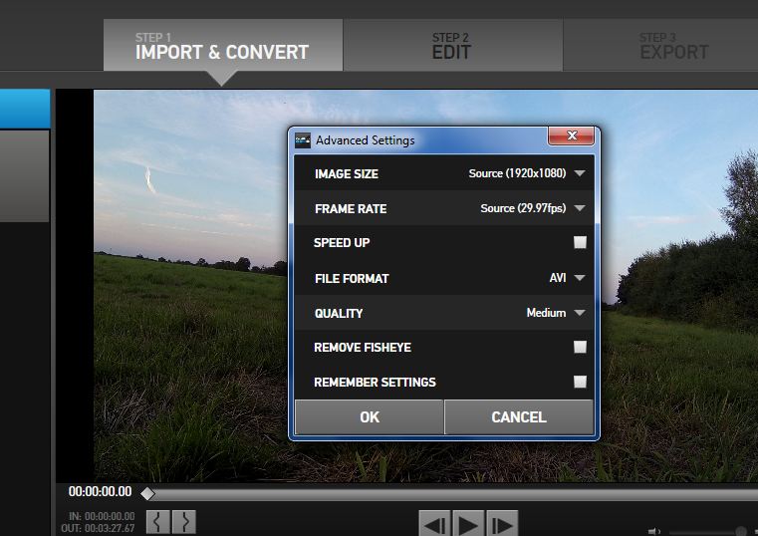Check the Remember Settings option

pyautogui.click(x=580, y=382)
